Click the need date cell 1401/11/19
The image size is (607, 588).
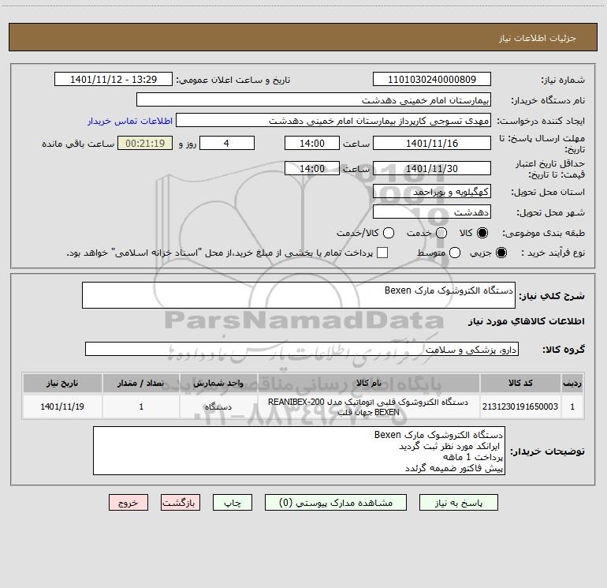62,406
